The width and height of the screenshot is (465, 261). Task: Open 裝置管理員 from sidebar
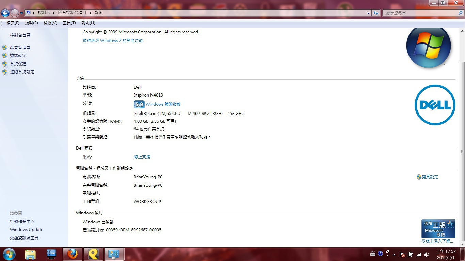click(20, 48)
